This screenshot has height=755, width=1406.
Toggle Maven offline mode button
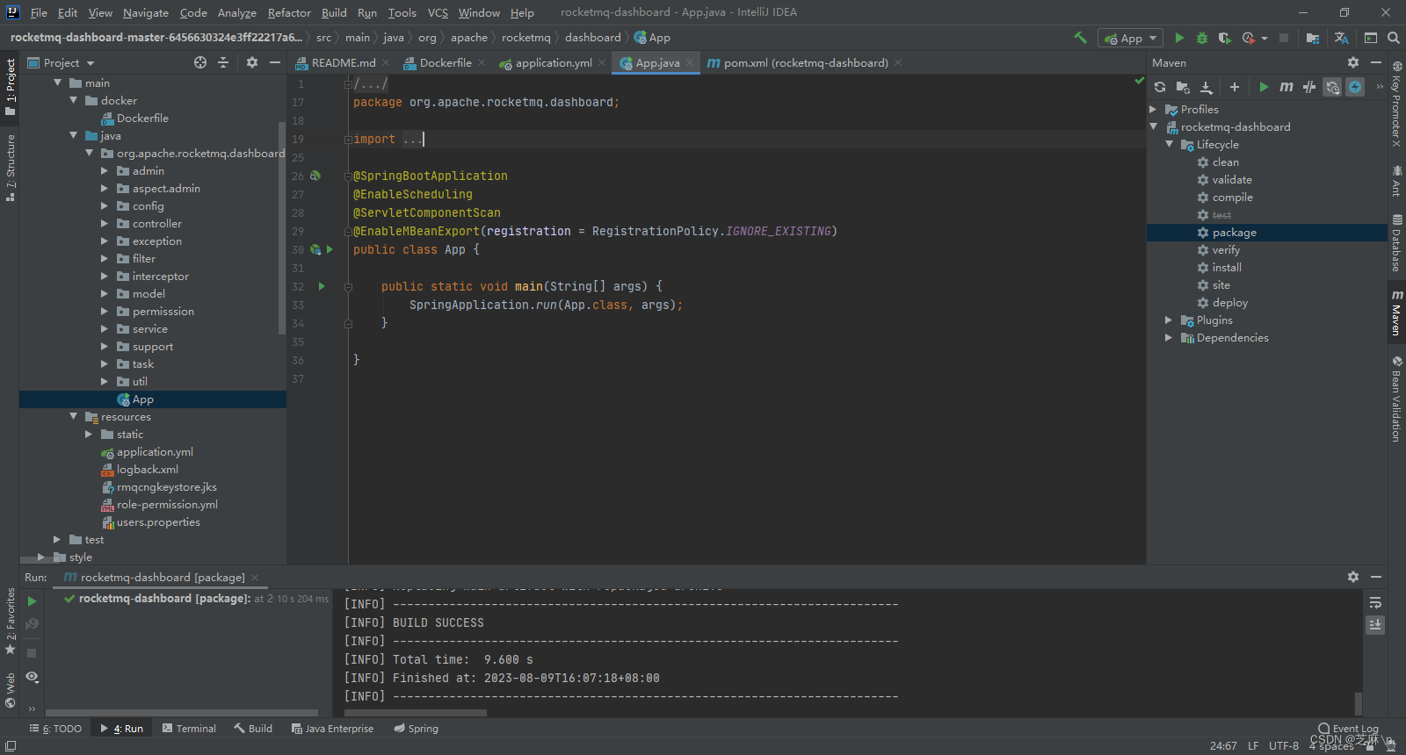[1309, 87]
